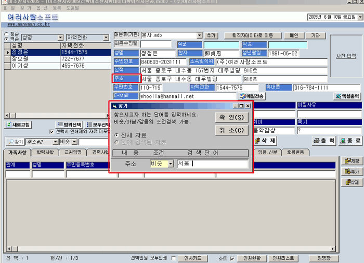Toggle the 선택인원 모두인쇄 checkbox

(173, 258)
